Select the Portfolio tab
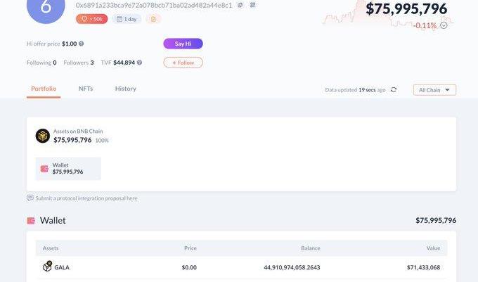Image resolution: width=478 pixels, height=282 pixels. 44,89
